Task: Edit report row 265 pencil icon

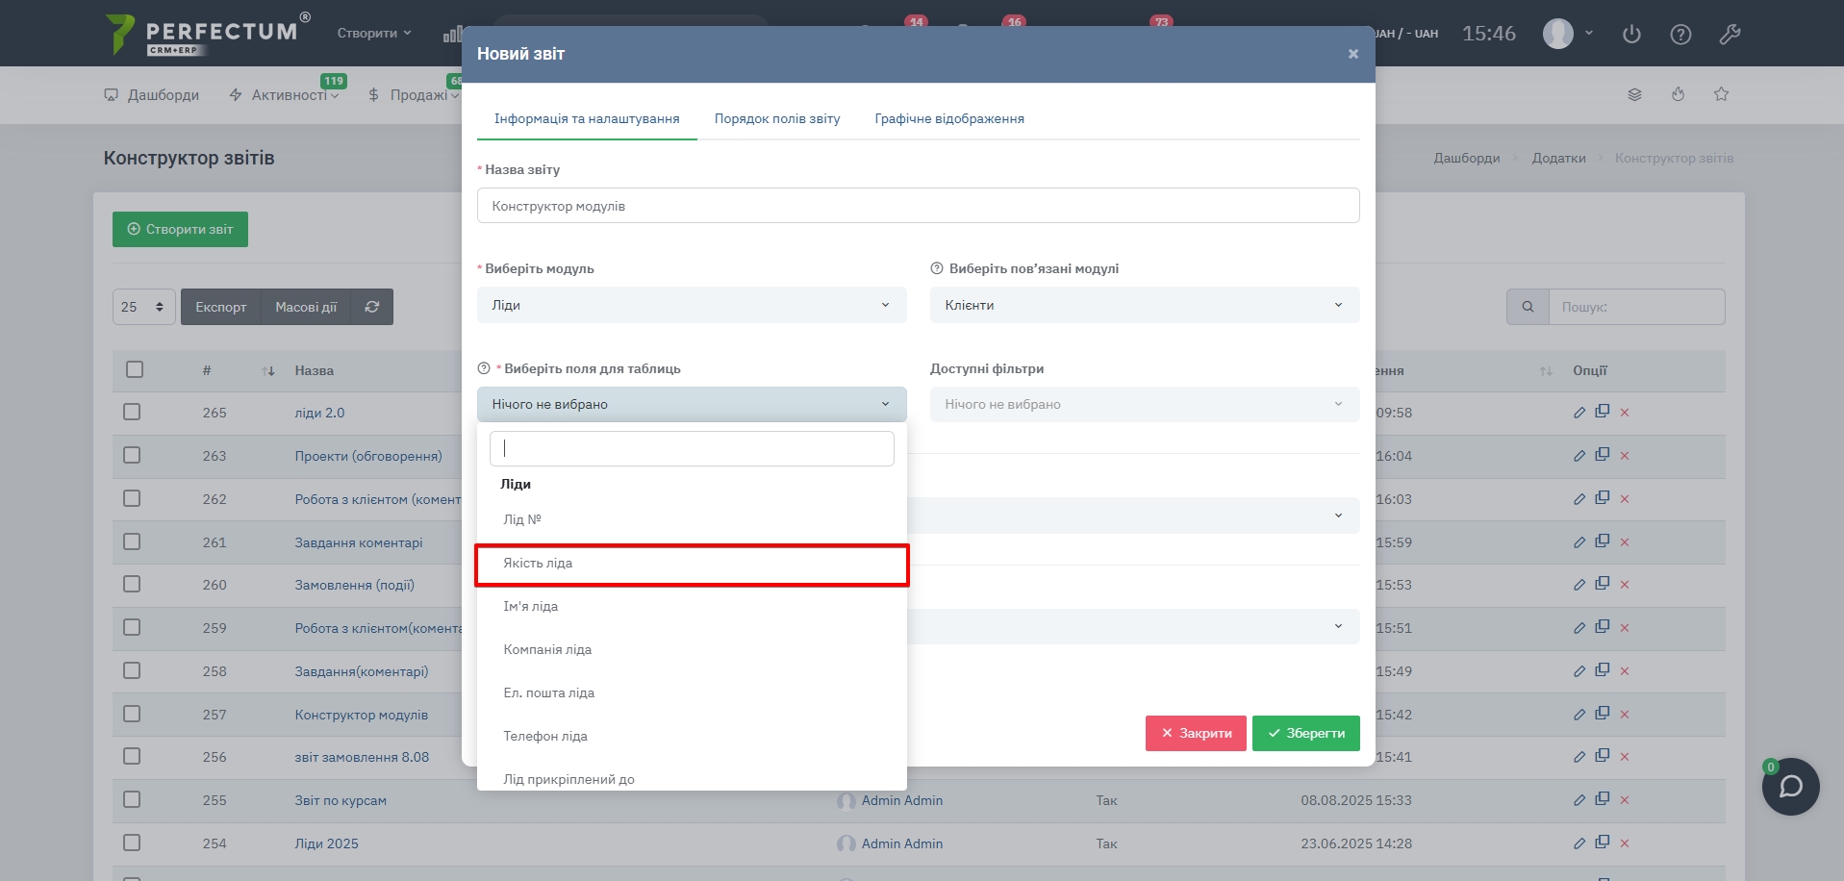Action: tap(1579, 413)
